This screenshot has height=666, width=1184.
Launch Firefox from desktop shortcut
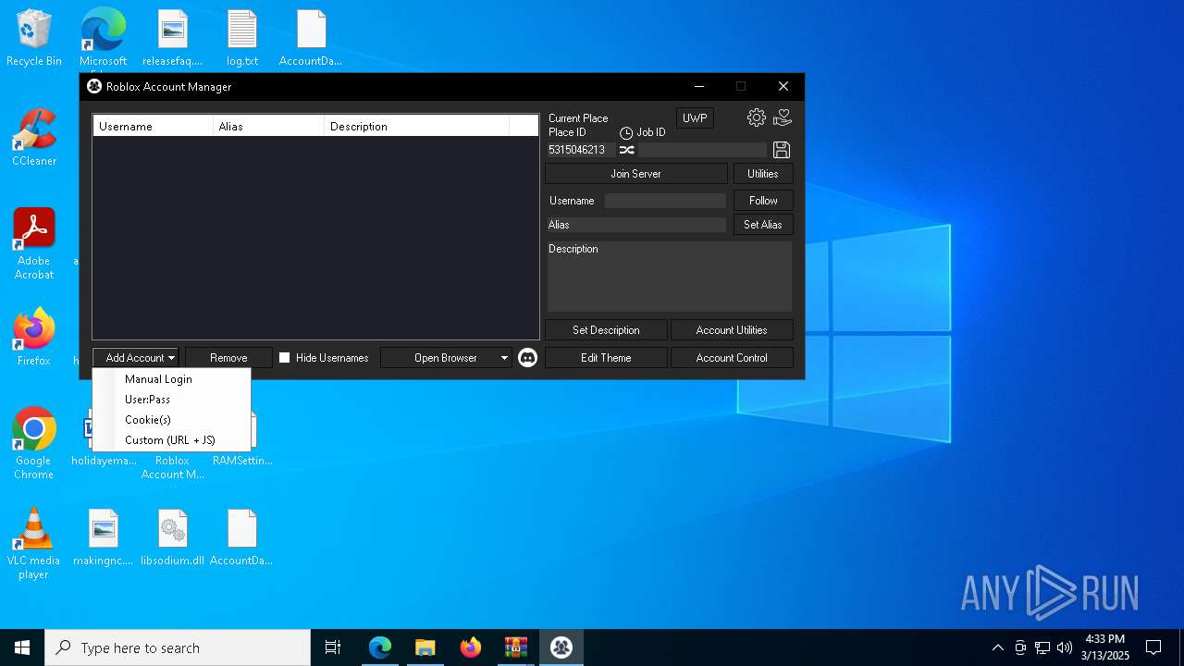click(x=34, y=338)
